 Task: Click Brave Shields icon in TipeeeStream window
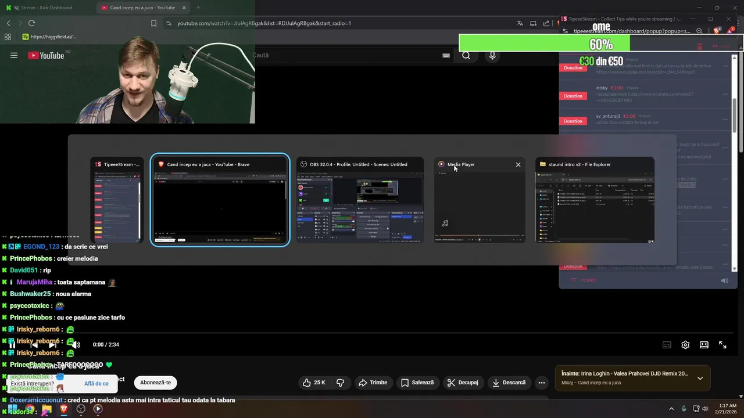click(716, 31)
